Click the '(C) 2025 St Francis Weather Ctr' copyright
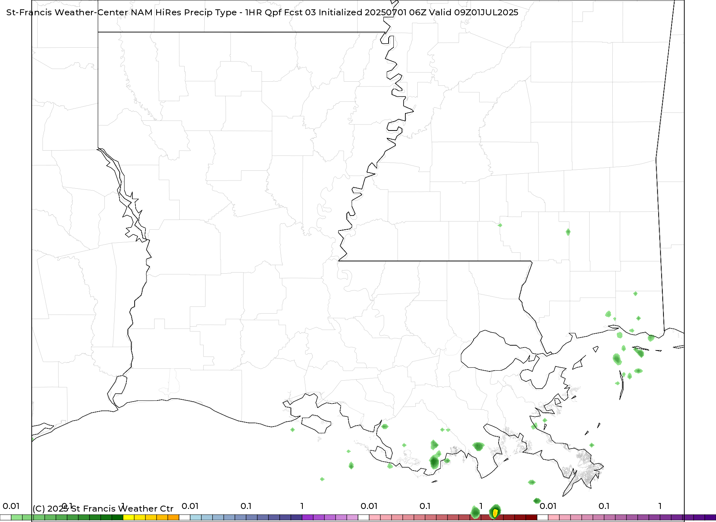This screenshot has height=522, width=716. (103, 509)
